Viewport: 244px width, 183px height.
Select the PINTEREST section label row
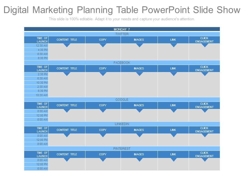122,148
